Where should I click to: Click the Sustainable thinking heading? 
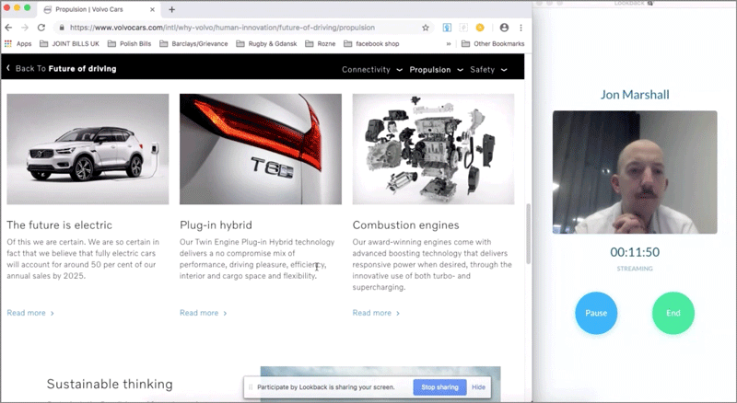[x=110, y=385]
